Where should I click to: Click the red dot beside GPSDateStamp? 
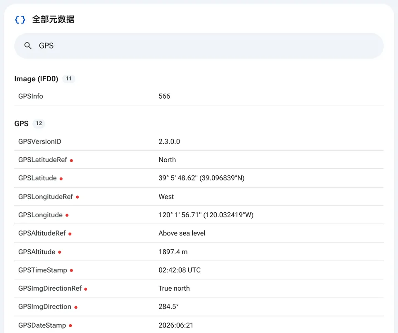tap(70, 326)
